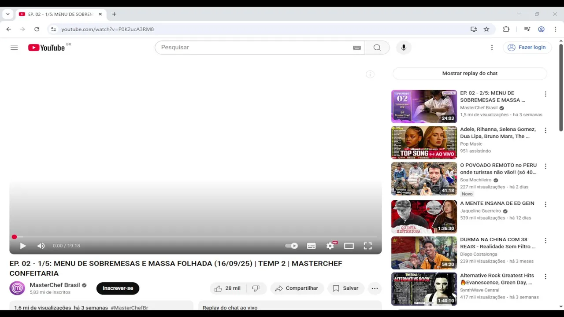
Task: Open options menu for DURMA NA CHINA video
Action: point(545,241)
